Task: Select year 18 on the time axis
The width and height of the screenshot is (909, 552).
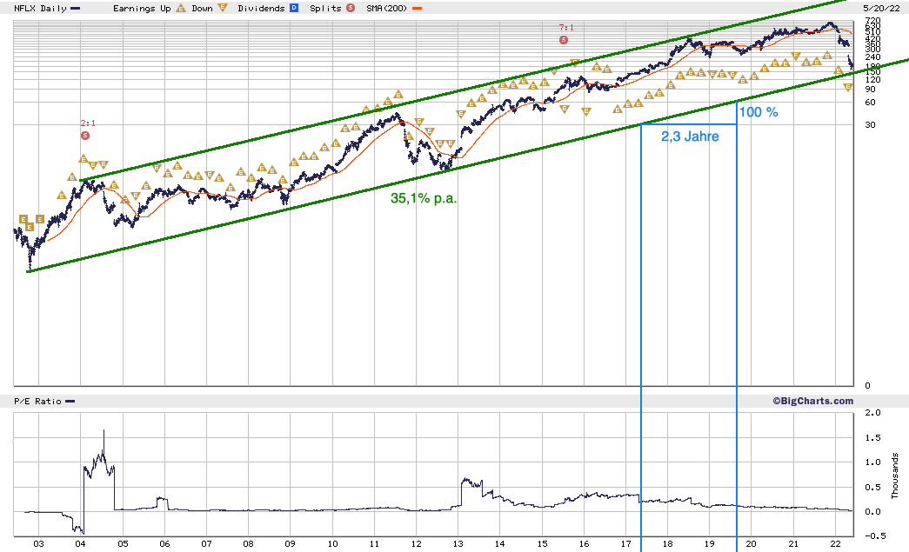Action: (x=668, y=544)
